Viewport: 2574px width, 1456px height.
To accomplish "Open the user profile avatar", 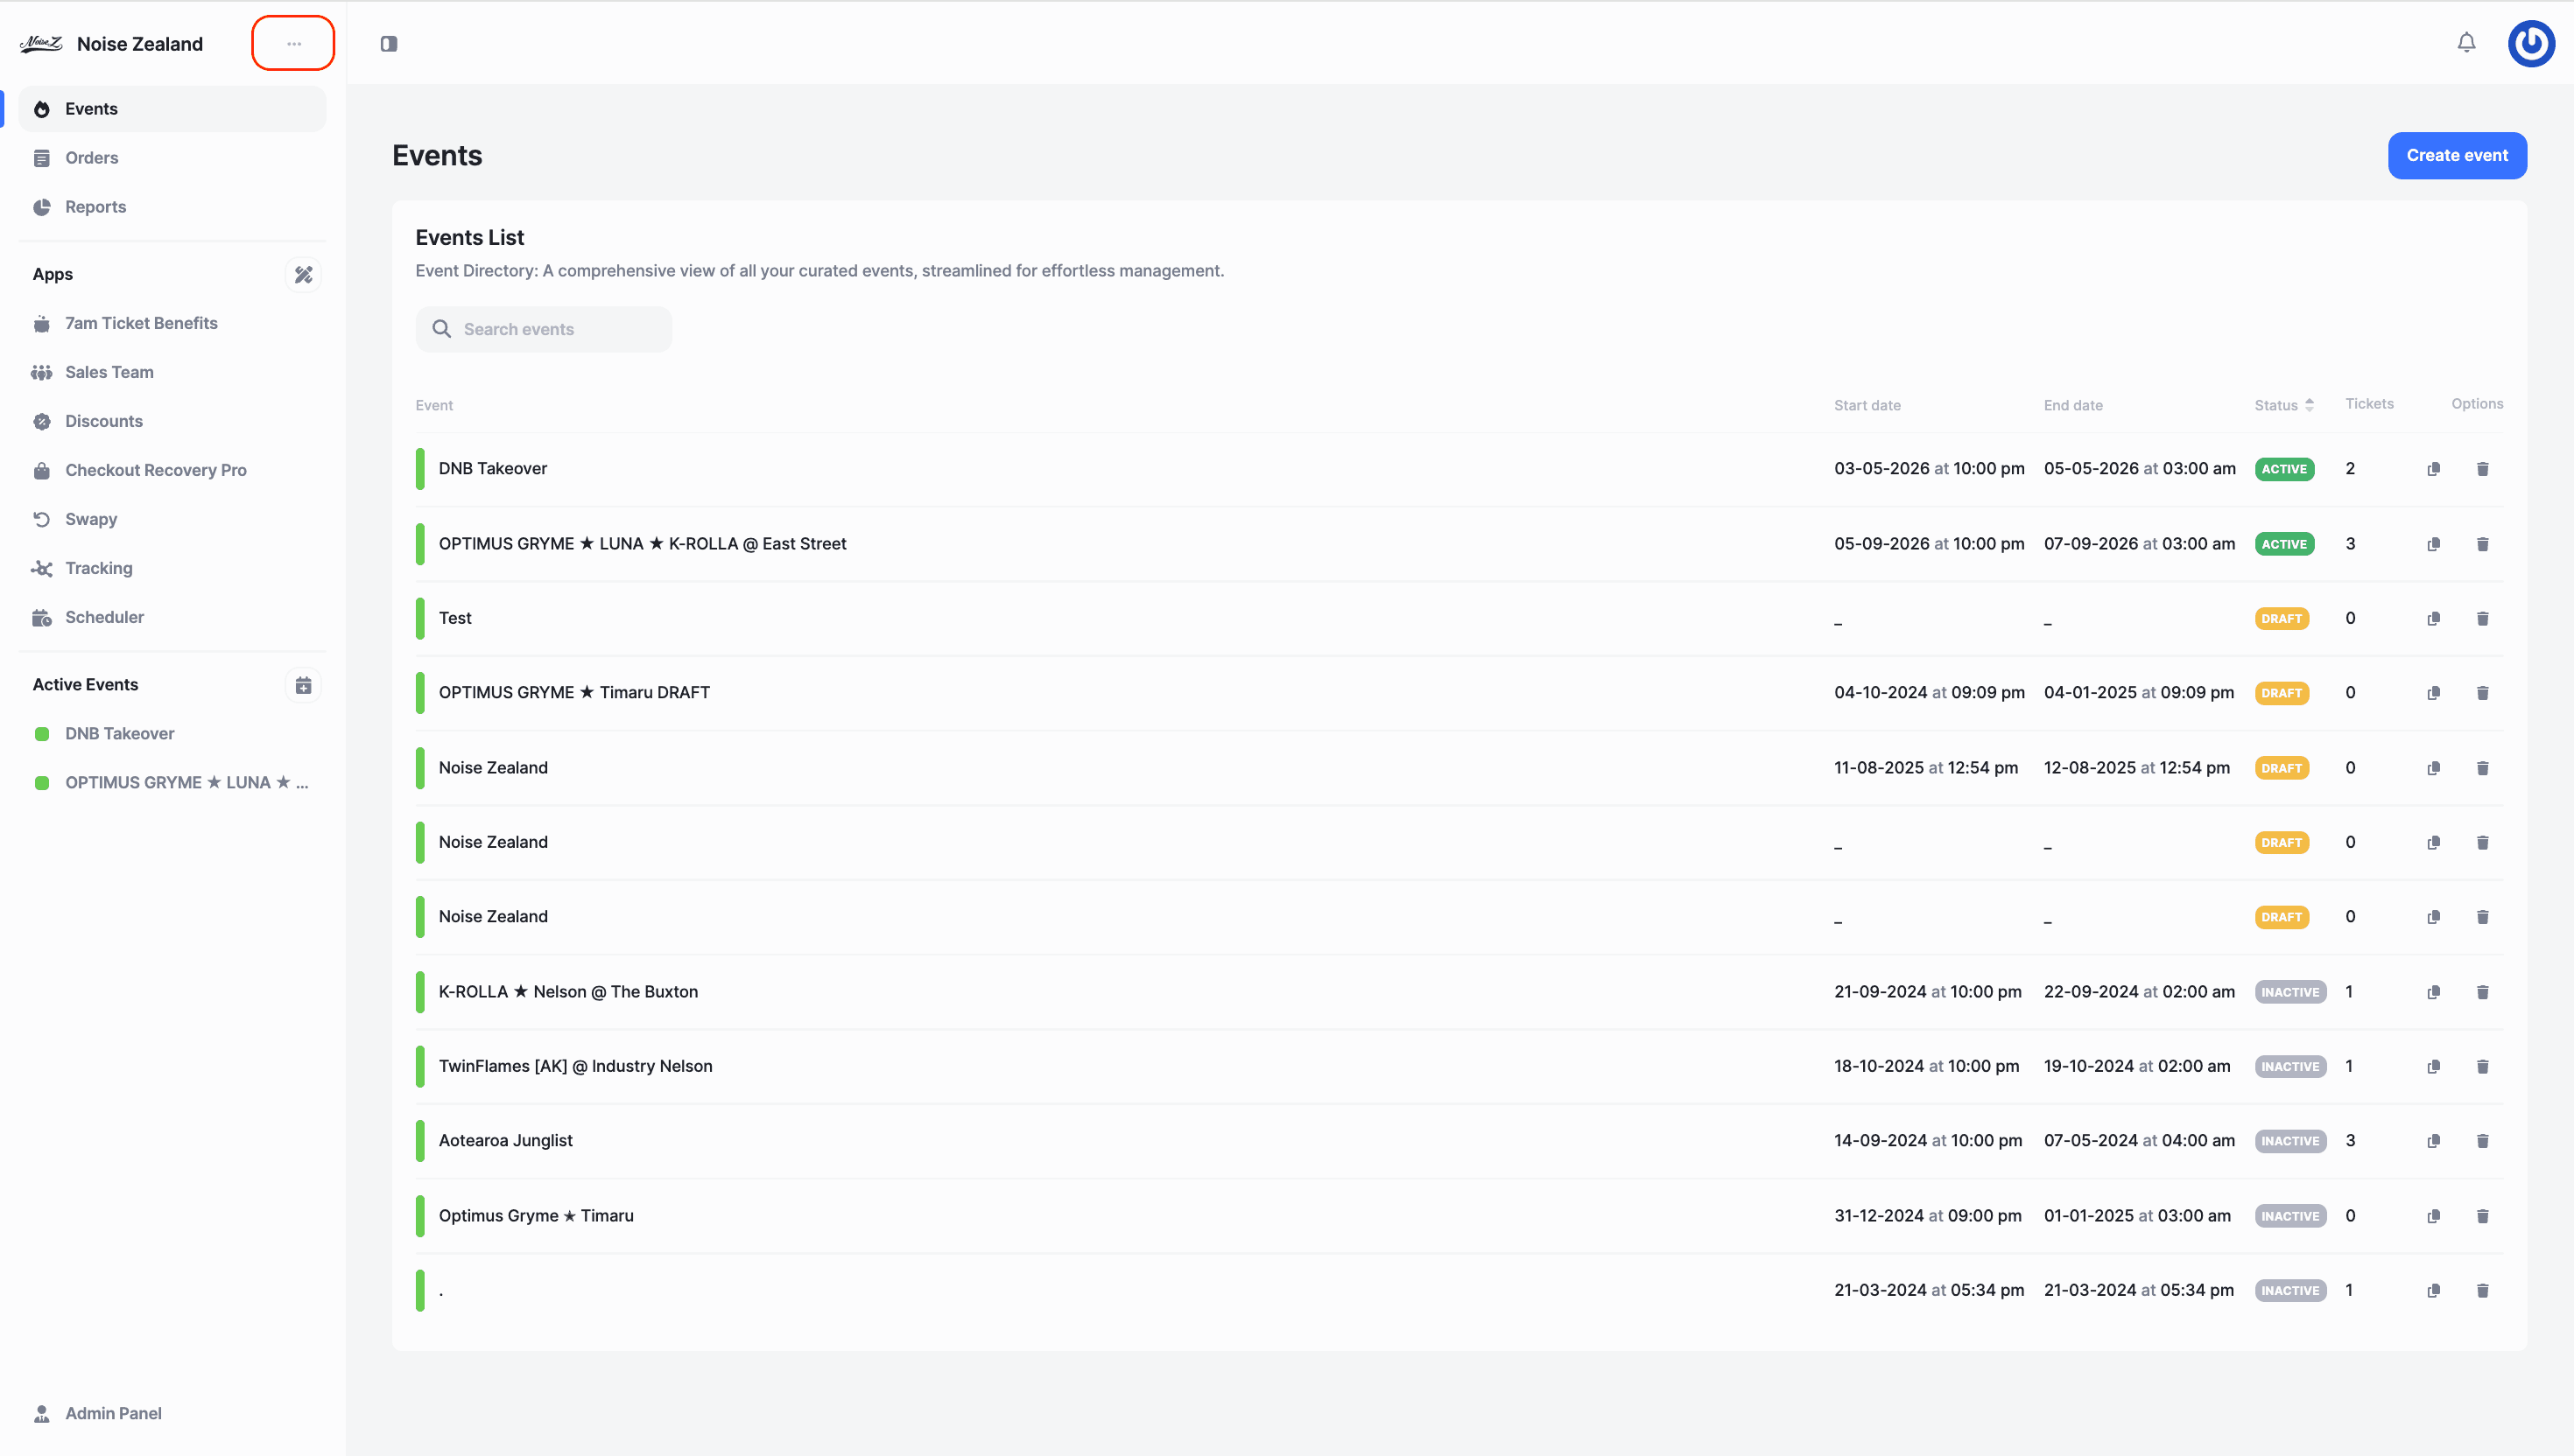I will pyautogui.click(x=2531, y=43).
